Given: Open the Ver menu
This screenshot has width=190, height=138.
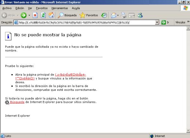Looking at the screenshot, I should pos(30,8).
